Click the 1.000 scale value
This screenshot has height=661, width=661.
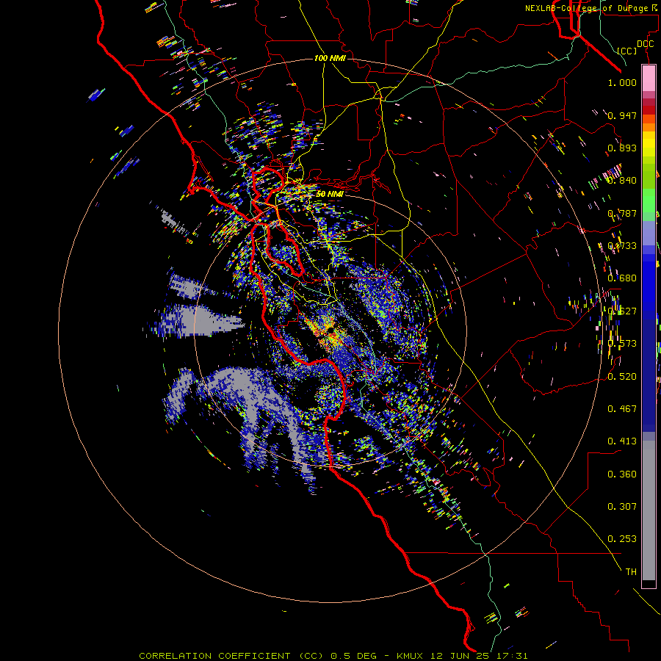(622, 82)
